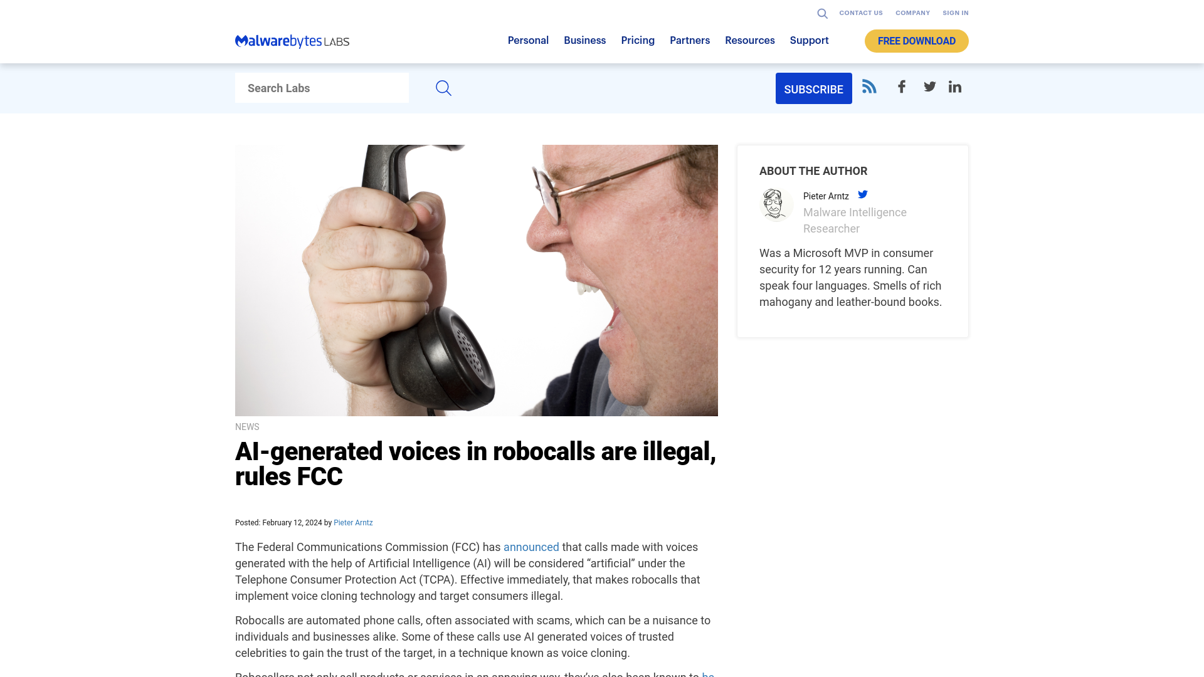Select the Business menu item
This screenshot has width=1204, height=677.
(x=584, y=41)
